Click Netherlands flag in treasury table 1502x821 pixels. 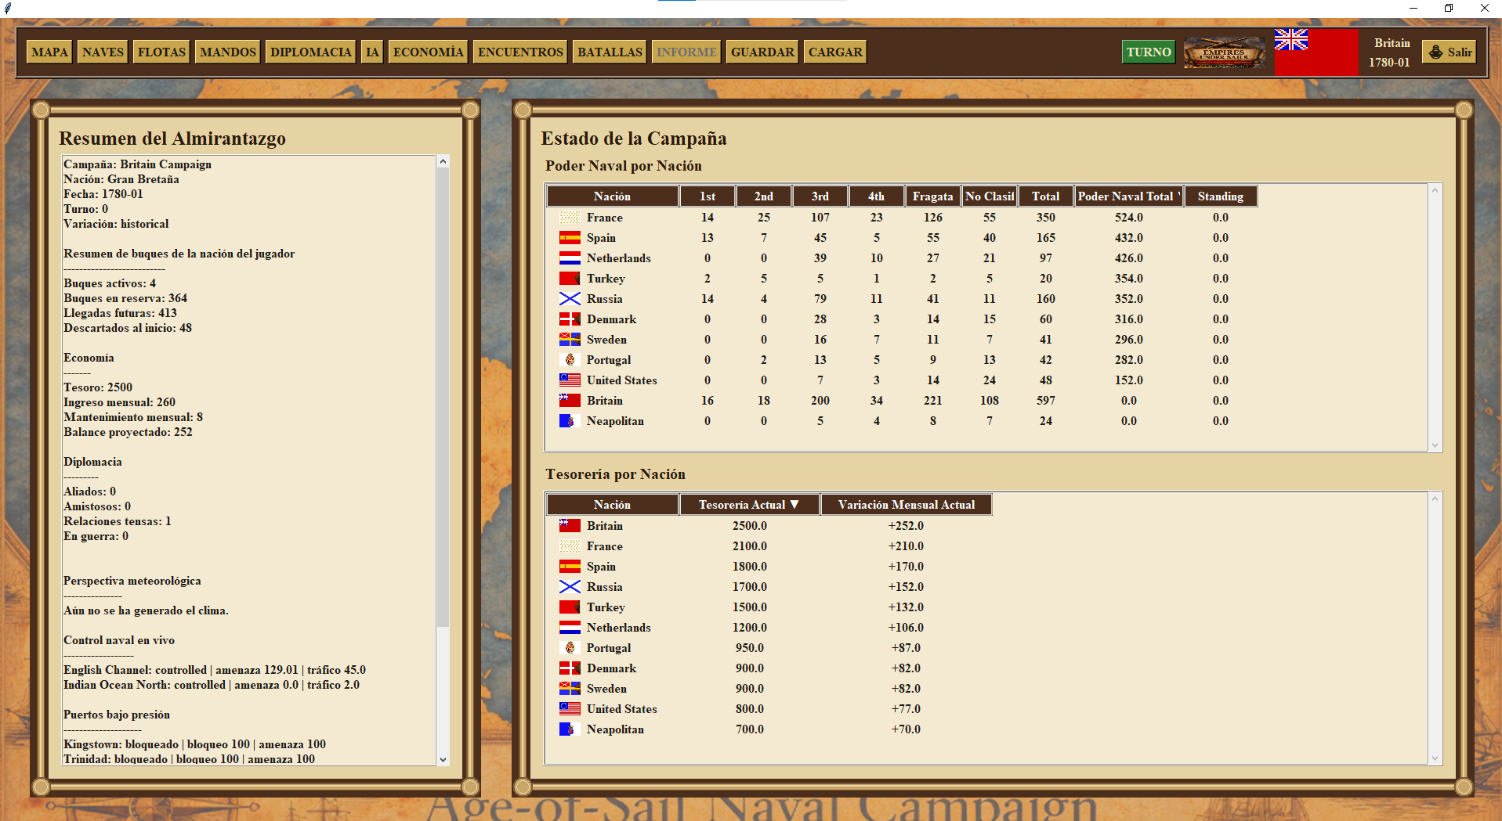[x=570, y=628]
